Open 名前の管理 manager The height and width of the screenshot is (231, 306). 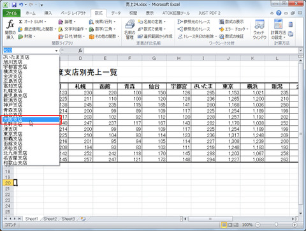coord(129,29)
